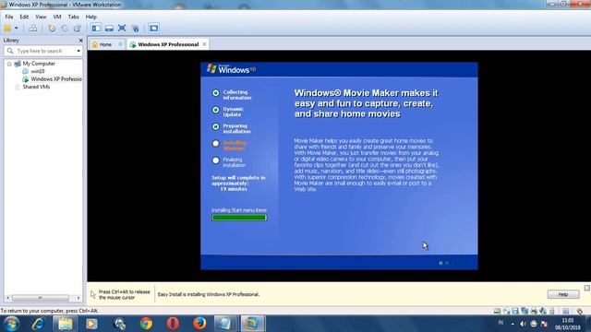Image resolution: width=591 pixels, height=332 pixels.
Task: Click the volume icon in the system tray
Action: click(x=523, y=324)
